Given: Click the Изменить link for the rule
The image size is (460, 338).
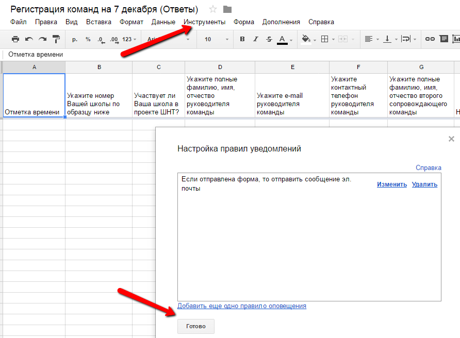Looking at the screenshot, I should click(x=391, y=184).
